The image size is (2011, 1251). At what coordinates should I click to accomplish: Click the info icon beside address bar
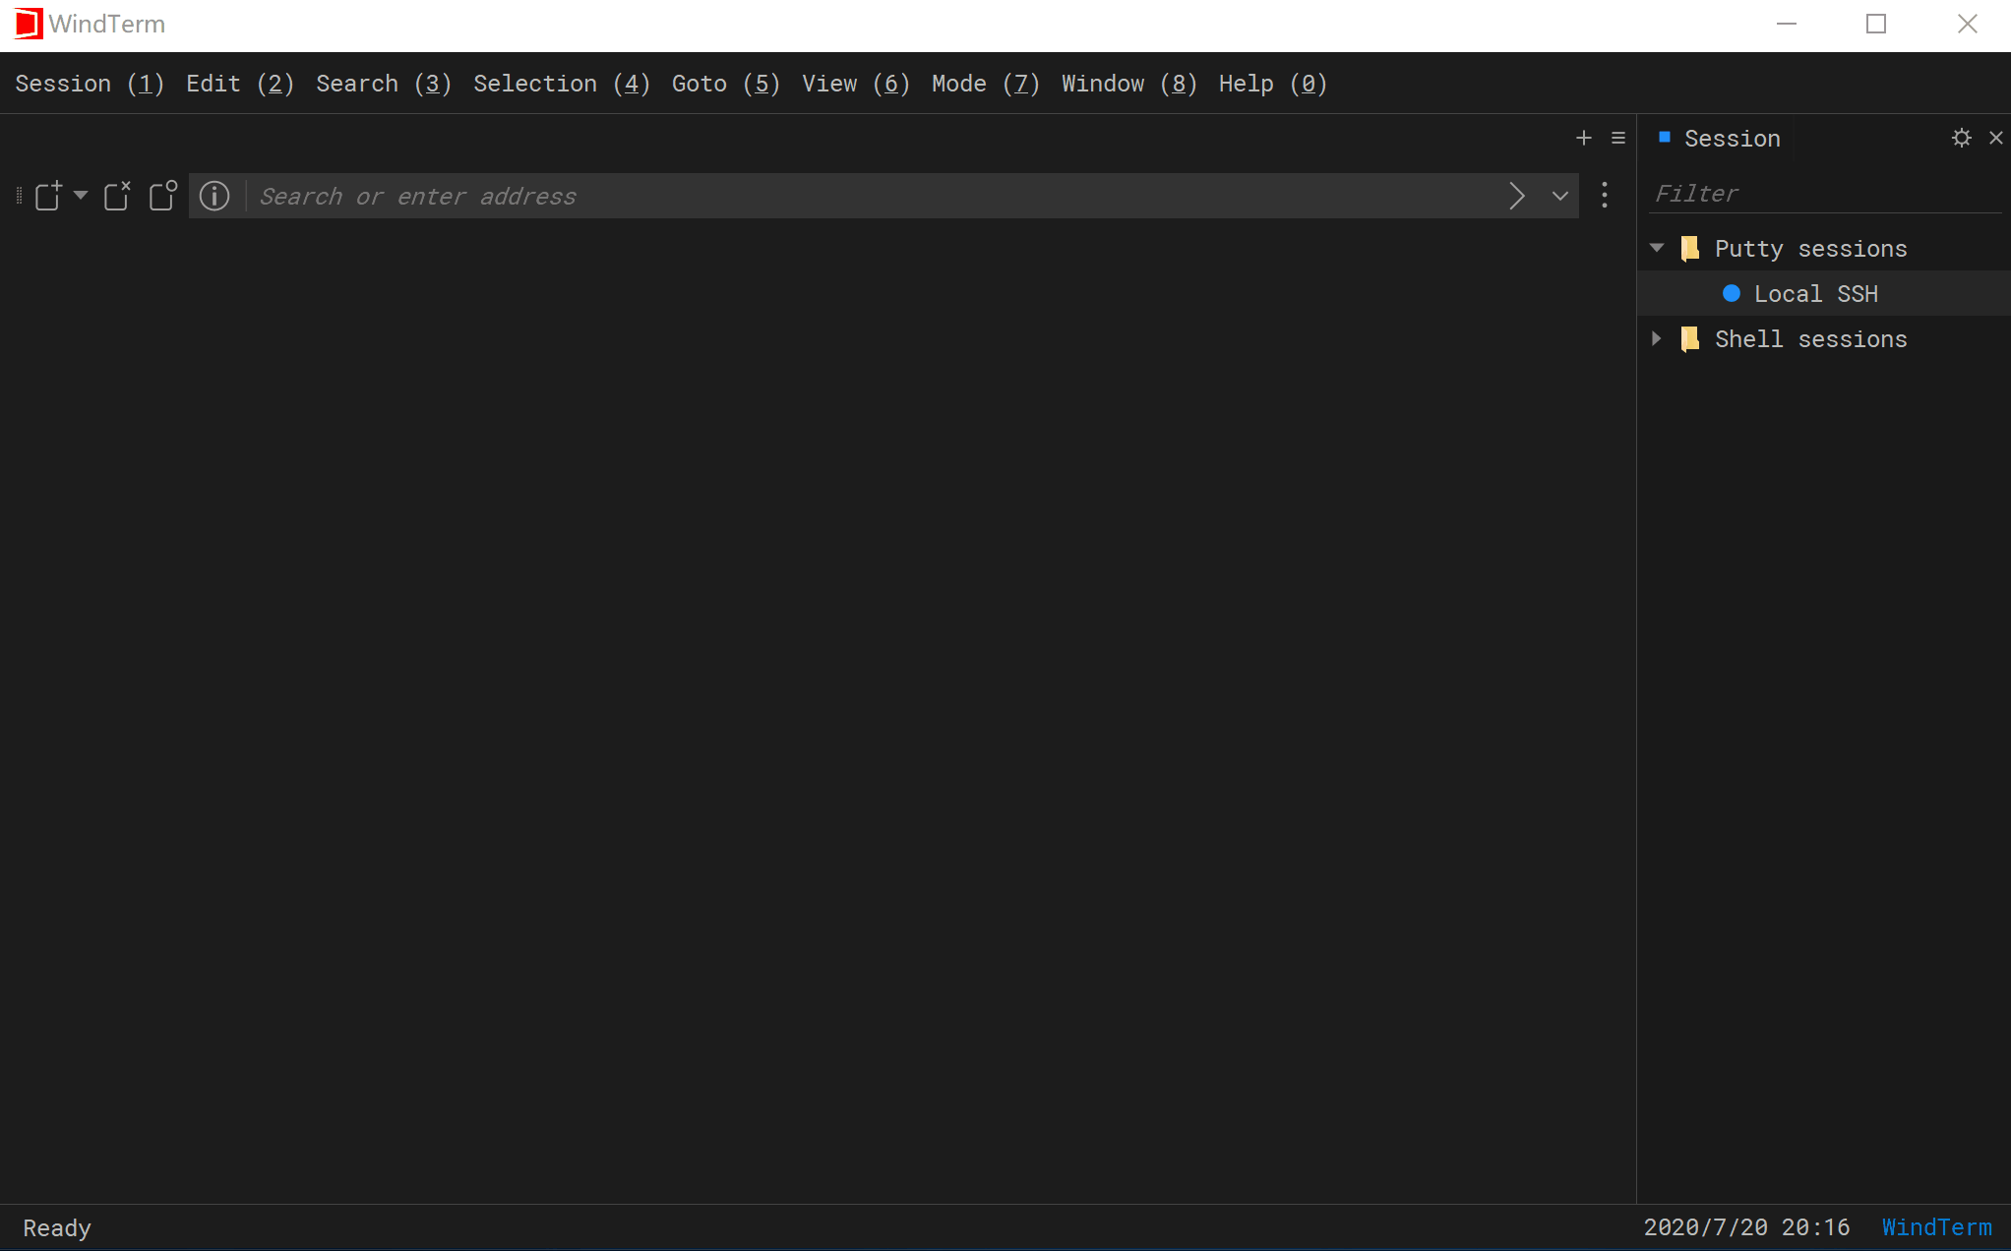[214, 196]
